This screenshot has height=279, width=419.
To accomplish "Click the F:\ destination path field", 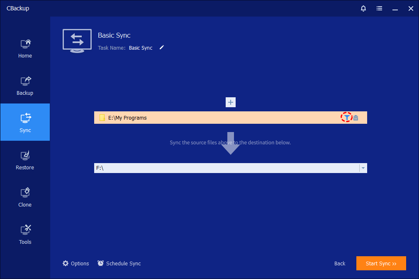I will tap(224, 168).
